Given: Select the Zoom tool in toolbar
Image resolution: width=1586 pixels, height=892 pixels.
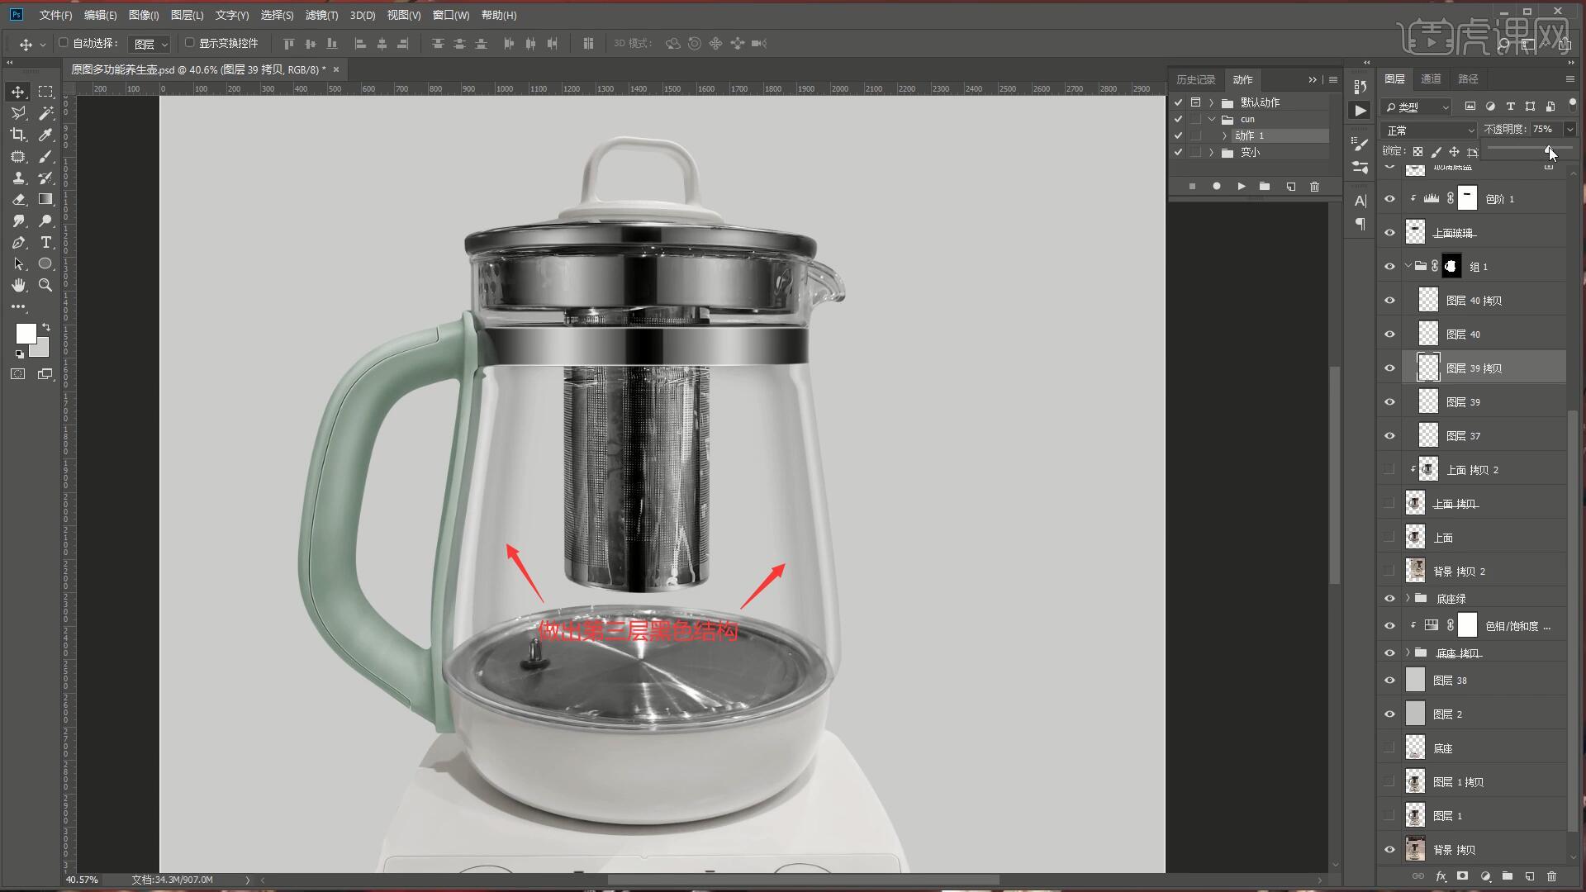Looking at the screenshot, I should [x=46, y=285].
